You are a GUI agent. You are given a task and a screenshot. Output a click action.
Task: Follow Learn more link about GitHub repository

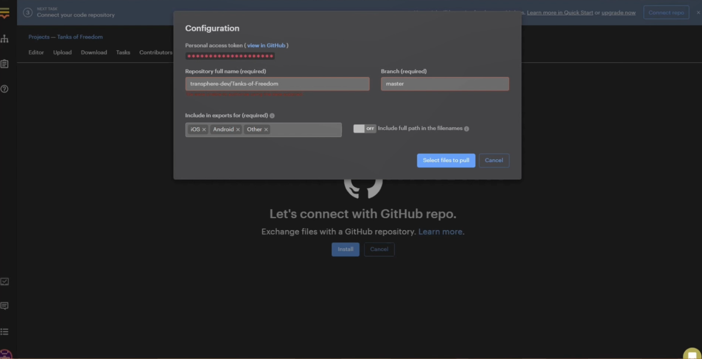[440, 232]
